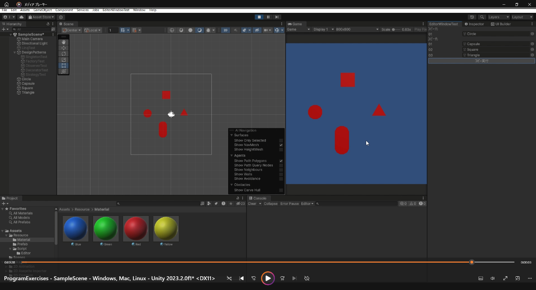Toggle 2D view mode in Scene
This screenshot has height=290, width=536.
pyautogui.click(x=225, y=30)
